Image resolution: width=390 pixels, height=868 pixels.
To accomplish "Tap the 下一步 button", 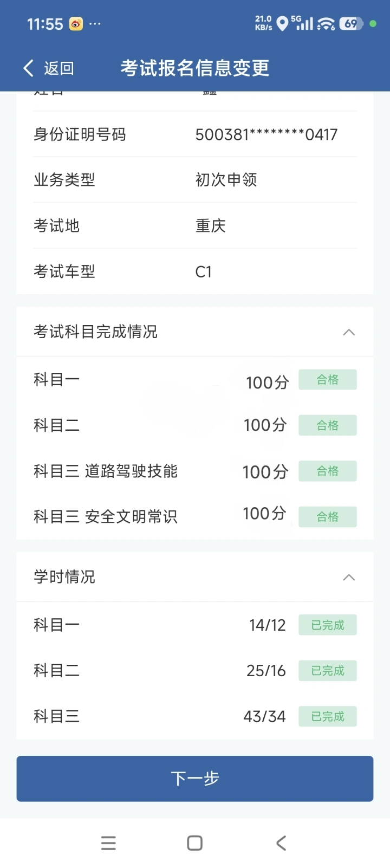I will (195, 779).
